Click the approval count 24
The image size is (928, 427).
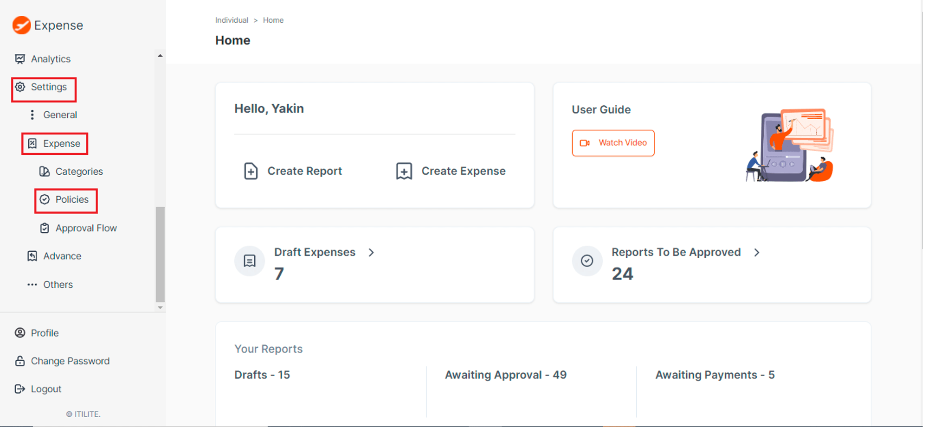[x=622, y=274]
